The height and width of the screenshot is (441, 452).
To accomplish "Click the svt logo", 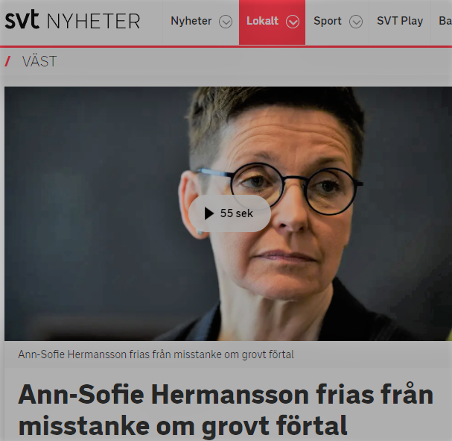I will 22,19.
